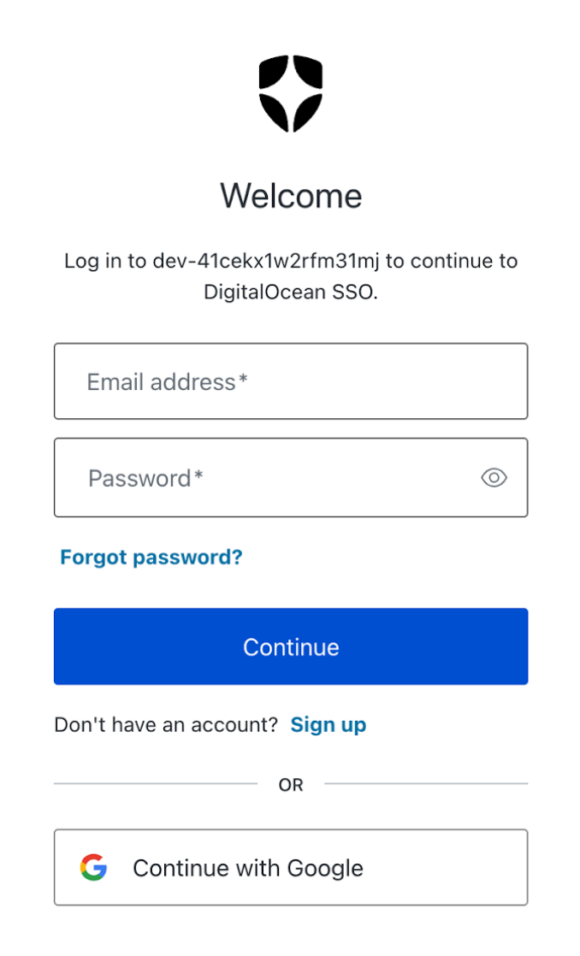Image resolution: width=580 pixels, height=956 pixels.
Task: Toggle password visibility with the eye symbol
Action: (x=494, y=477)
